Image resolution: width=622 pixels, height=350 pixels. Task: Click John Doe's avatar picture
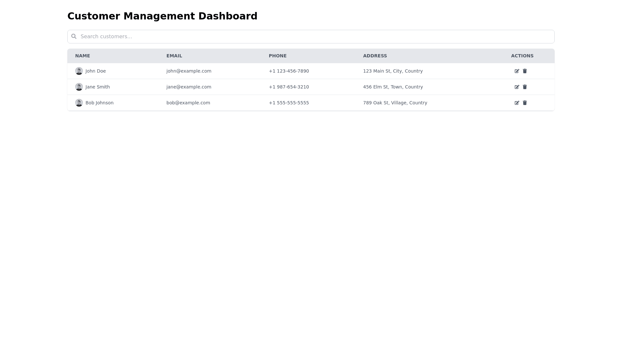pyautogui.click(x=79, y=71)
